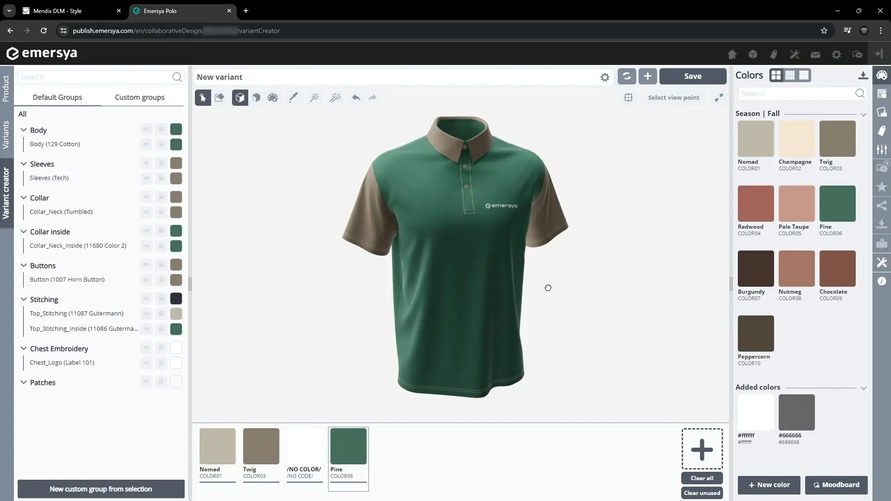
Task: Open the share panel in right sidebar
Action: click(882, 206)
